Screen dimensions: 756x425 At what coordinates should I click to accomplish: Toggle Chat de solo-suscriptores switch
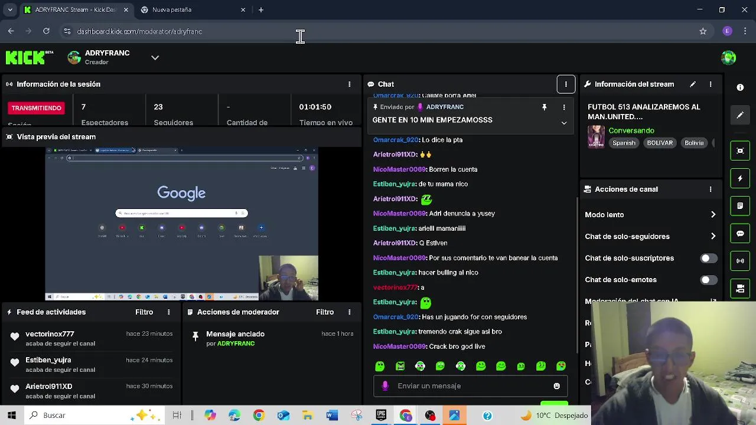point(708,259)
